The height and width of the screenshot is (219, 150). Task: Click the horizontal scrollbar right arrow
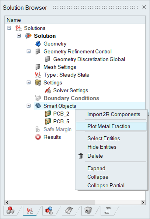[x=143, y=202]
